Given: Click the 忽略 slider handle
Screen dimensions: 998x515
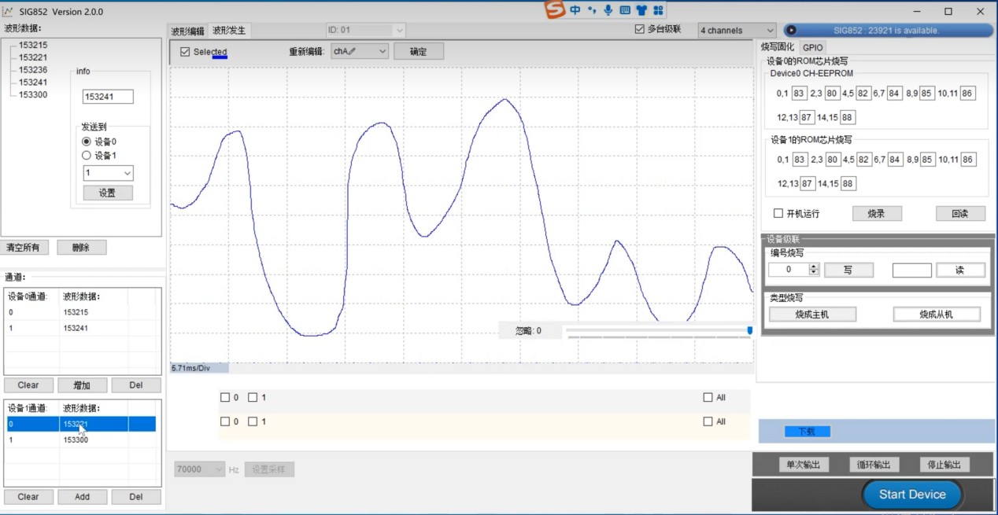Looking at the screenshot, I should (750, 330).
